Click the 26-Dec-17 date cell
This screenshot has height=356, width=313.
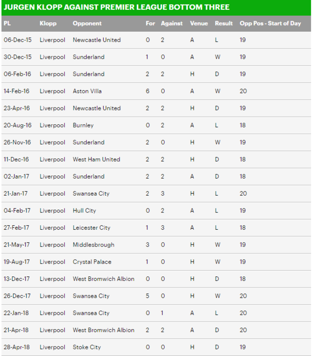[17, 296]
